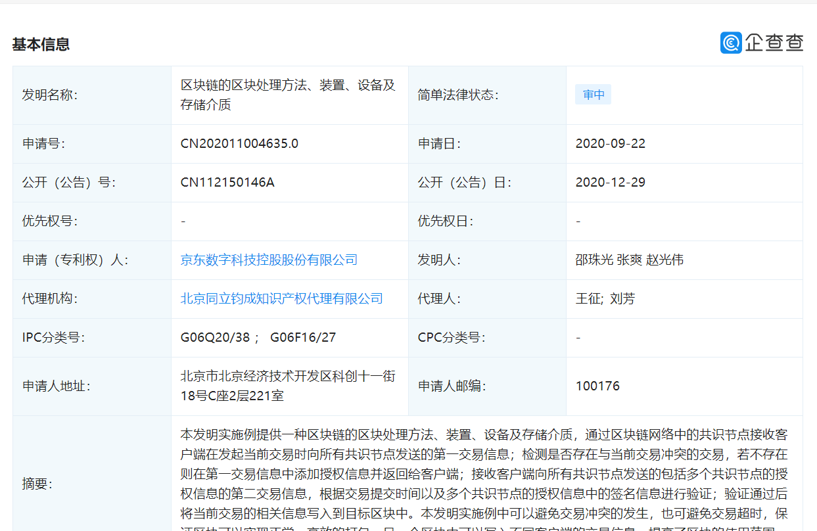
Task: Select publication number CN112150146A
Action: coord(227,182)
